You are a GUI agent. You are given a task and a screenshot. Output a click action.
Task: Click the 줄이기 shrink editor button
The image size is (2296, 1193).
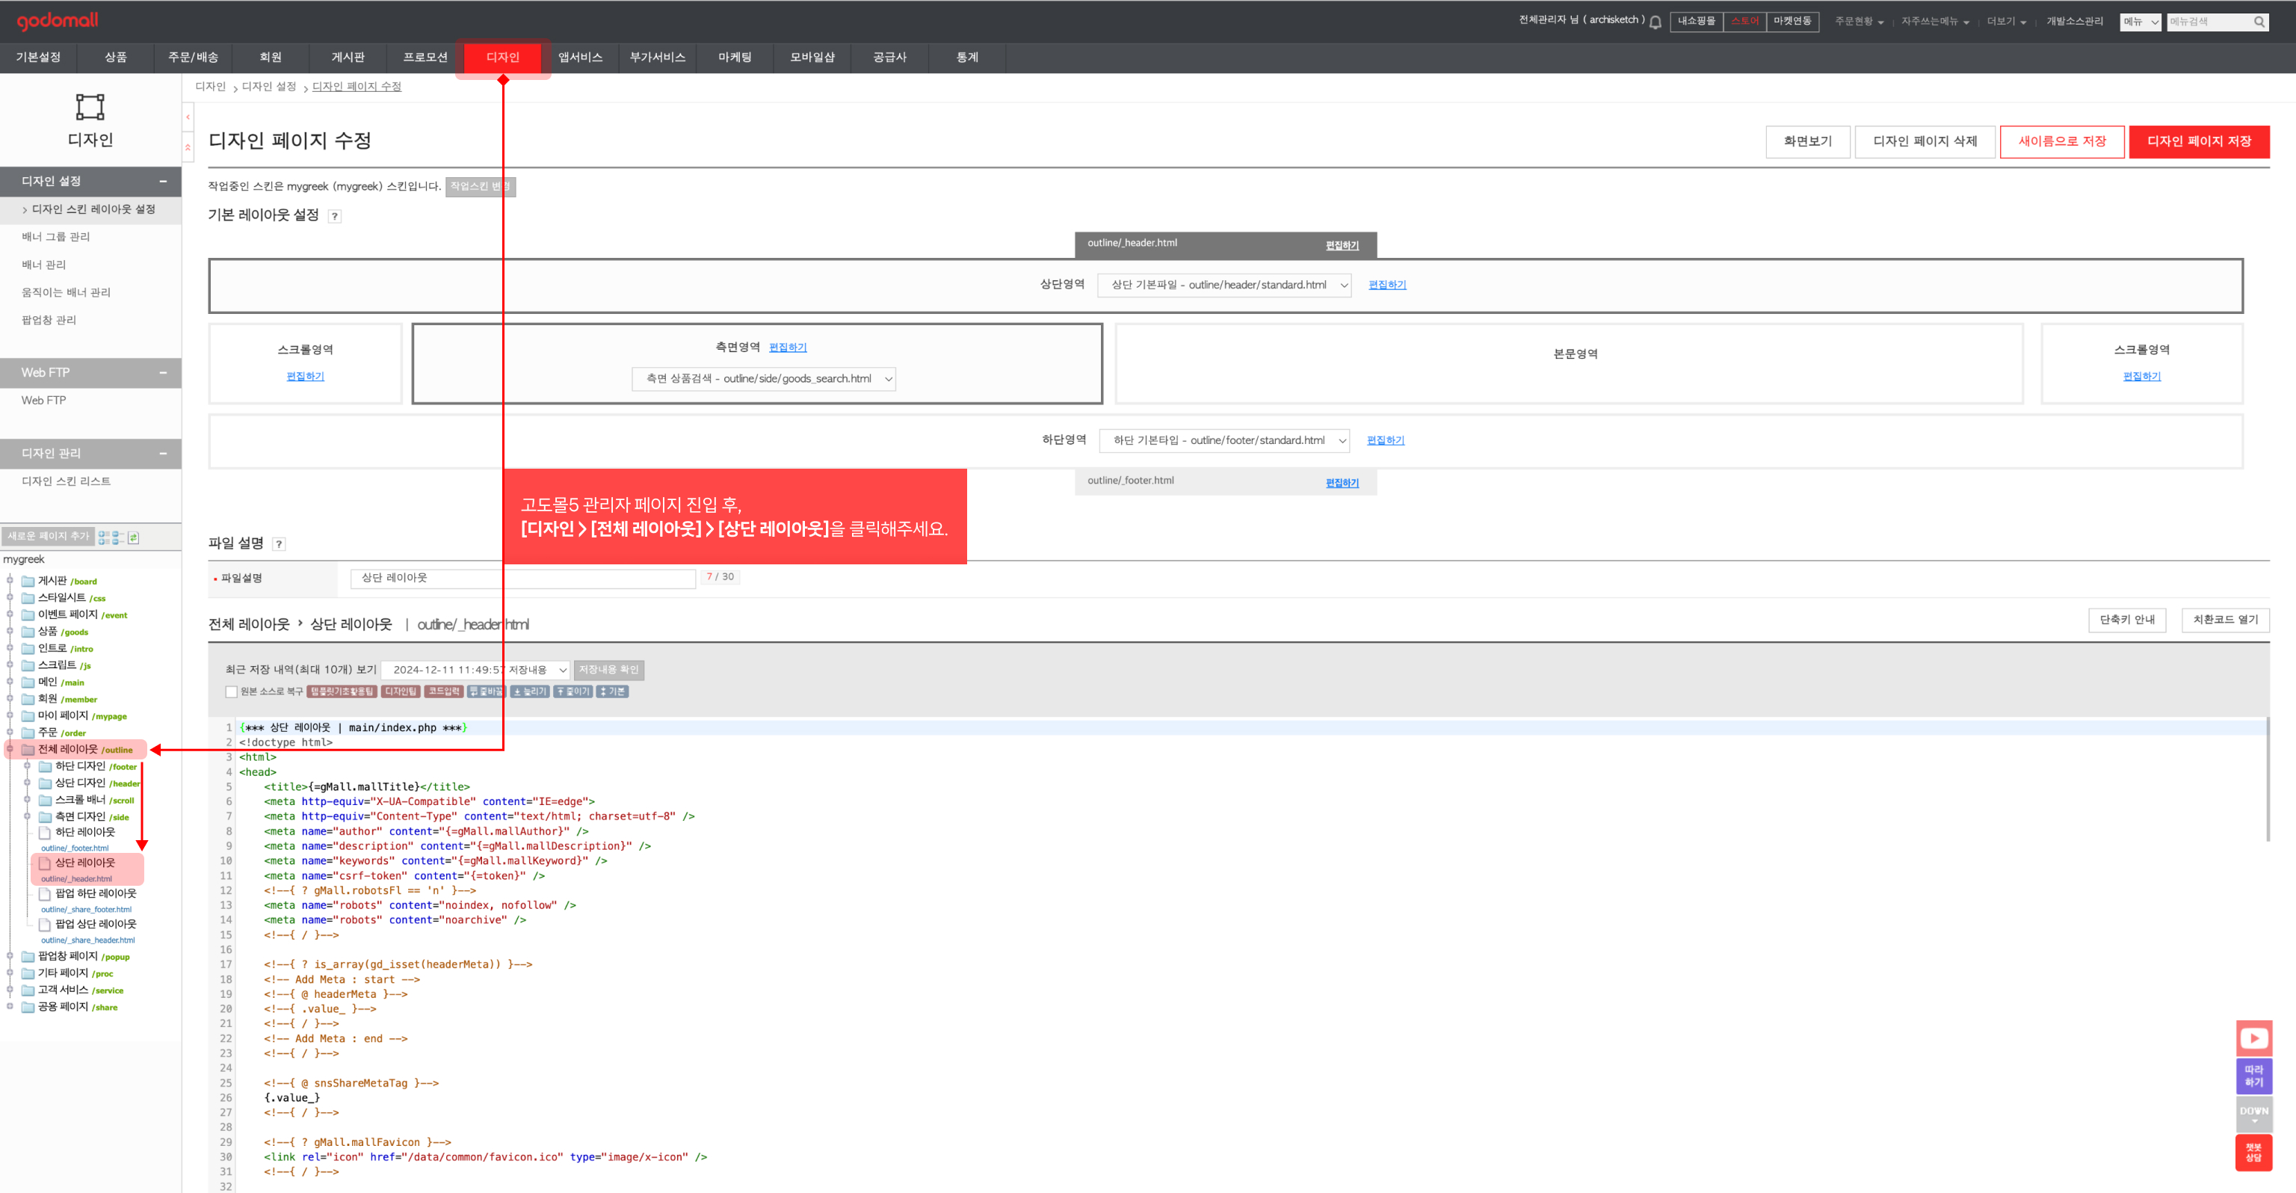pos(573,692)
